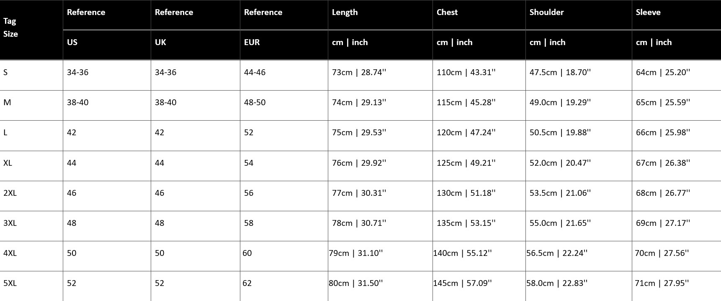Select the Sleeve column header

point(648,13)
